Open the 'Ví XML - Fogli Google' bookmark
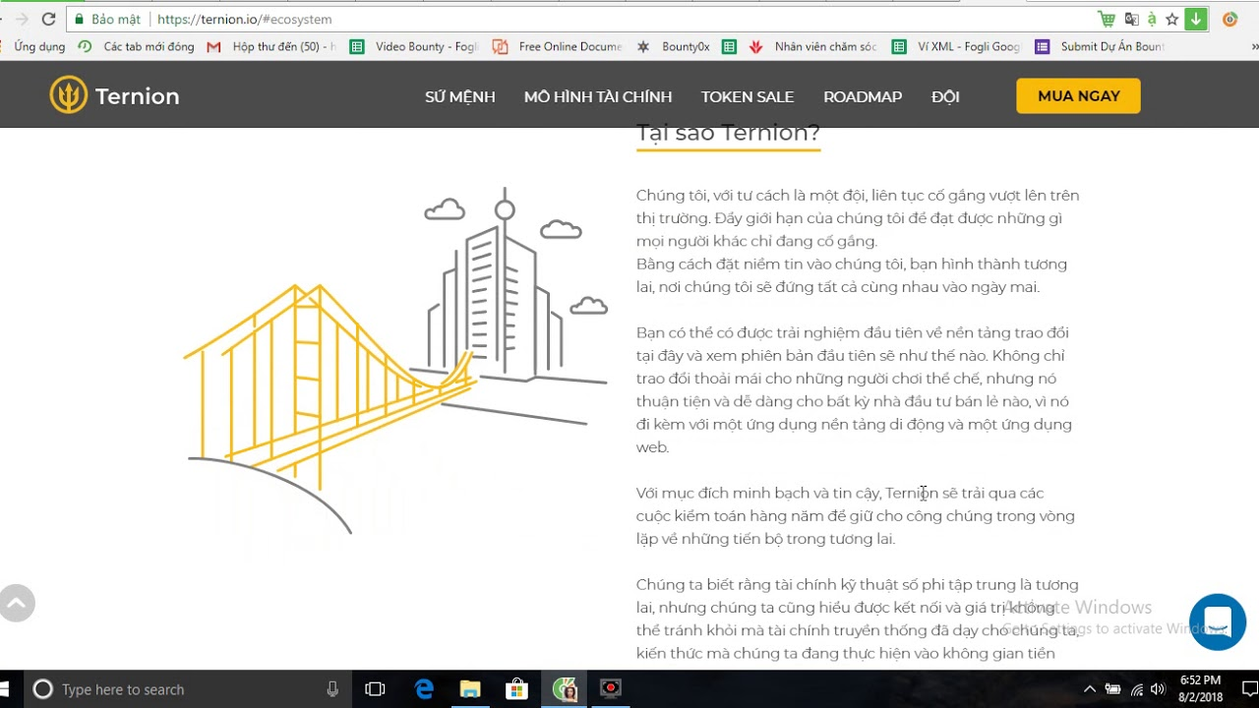The image size is (1259, 708). click(x=957, y=46)
